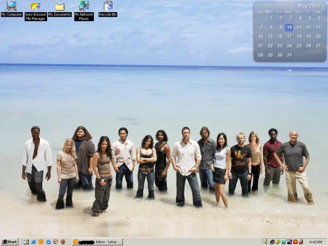Click the Sat column header in the calendar
This screenshot has height=246, width=328.
(319, 12)
